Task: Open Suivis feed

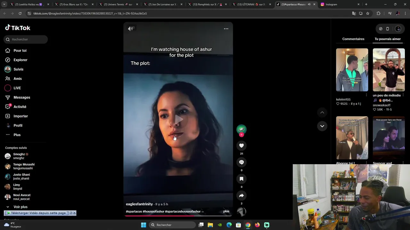Action: coord(18,69)
